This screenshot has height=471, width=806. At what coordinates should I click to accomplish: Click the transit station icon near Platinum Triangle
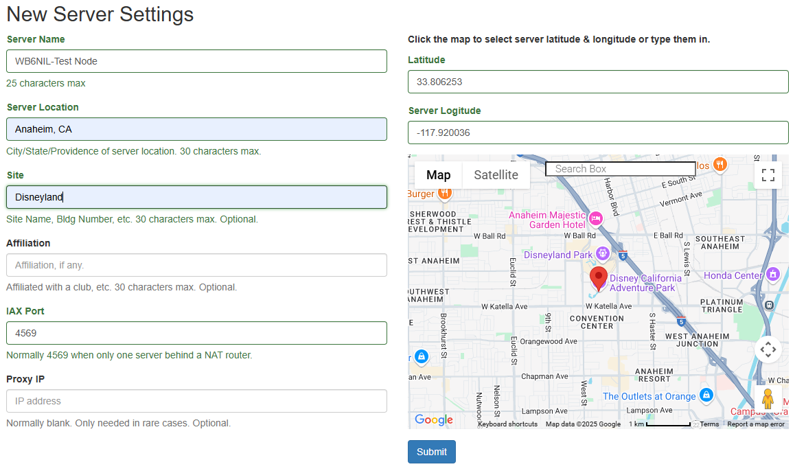(769, 305)
